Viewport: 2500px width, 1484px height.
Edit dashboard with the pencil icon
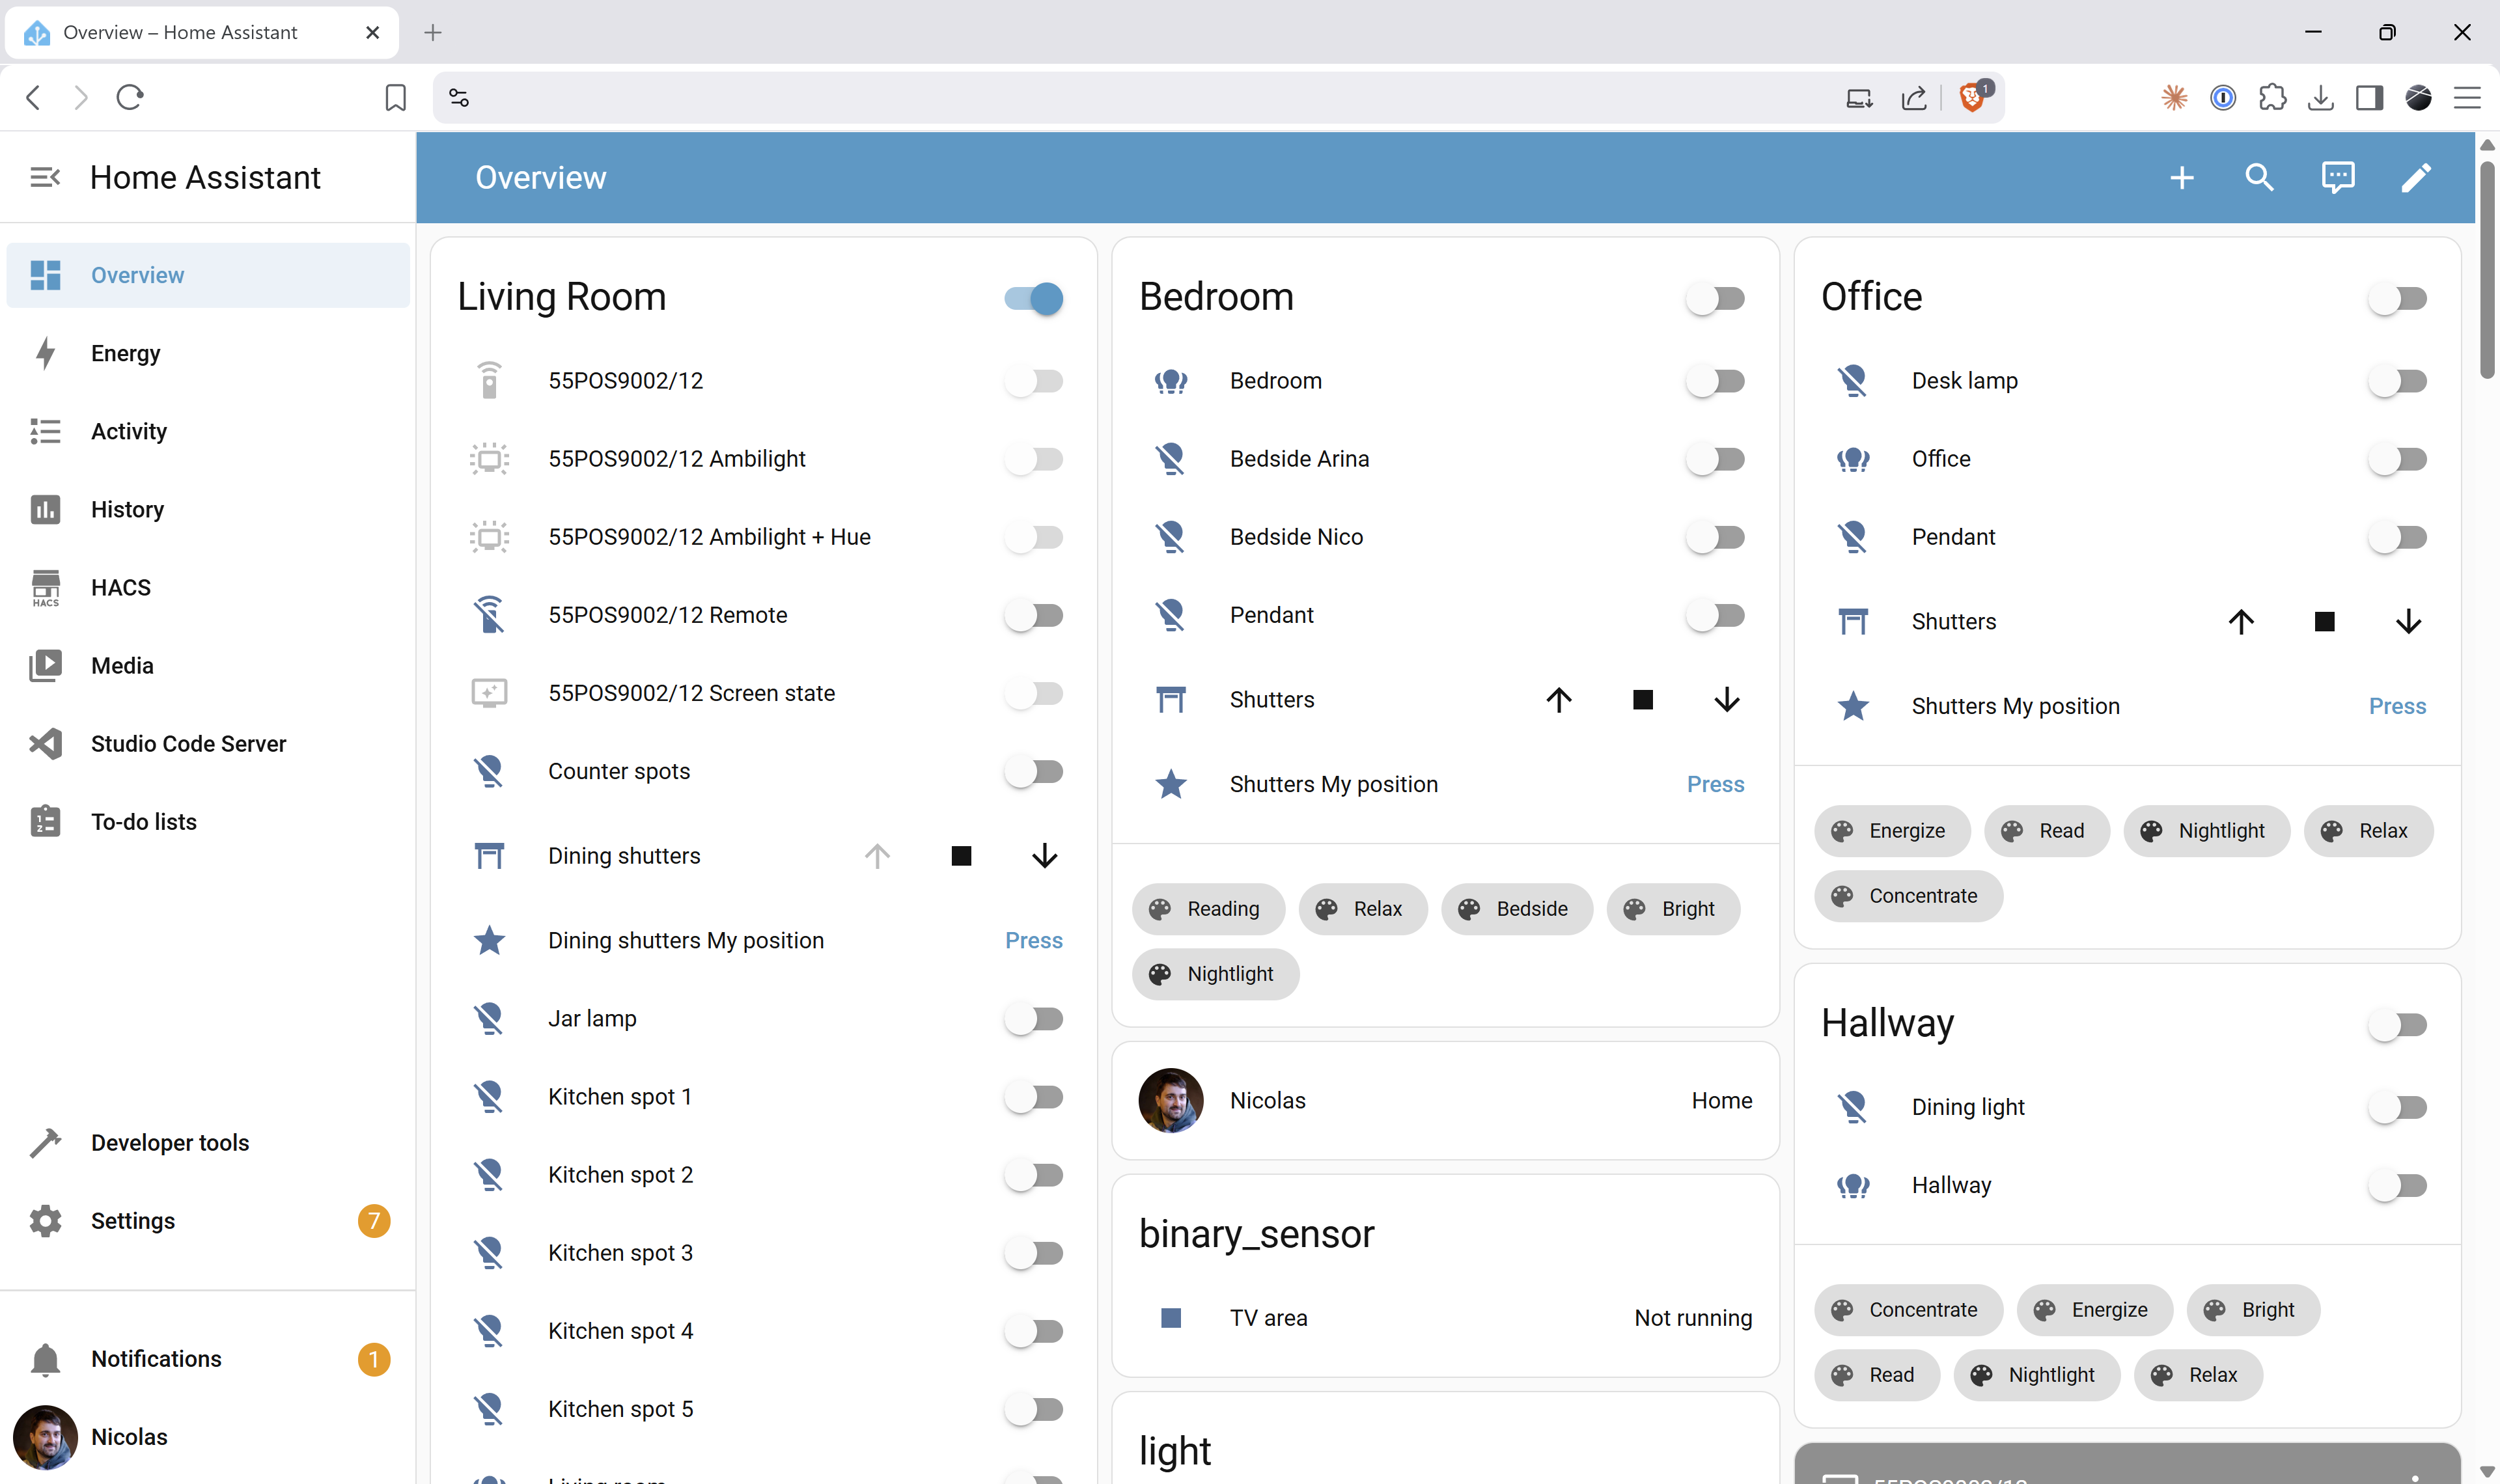pyautogui.click(x=2416, y=178)
